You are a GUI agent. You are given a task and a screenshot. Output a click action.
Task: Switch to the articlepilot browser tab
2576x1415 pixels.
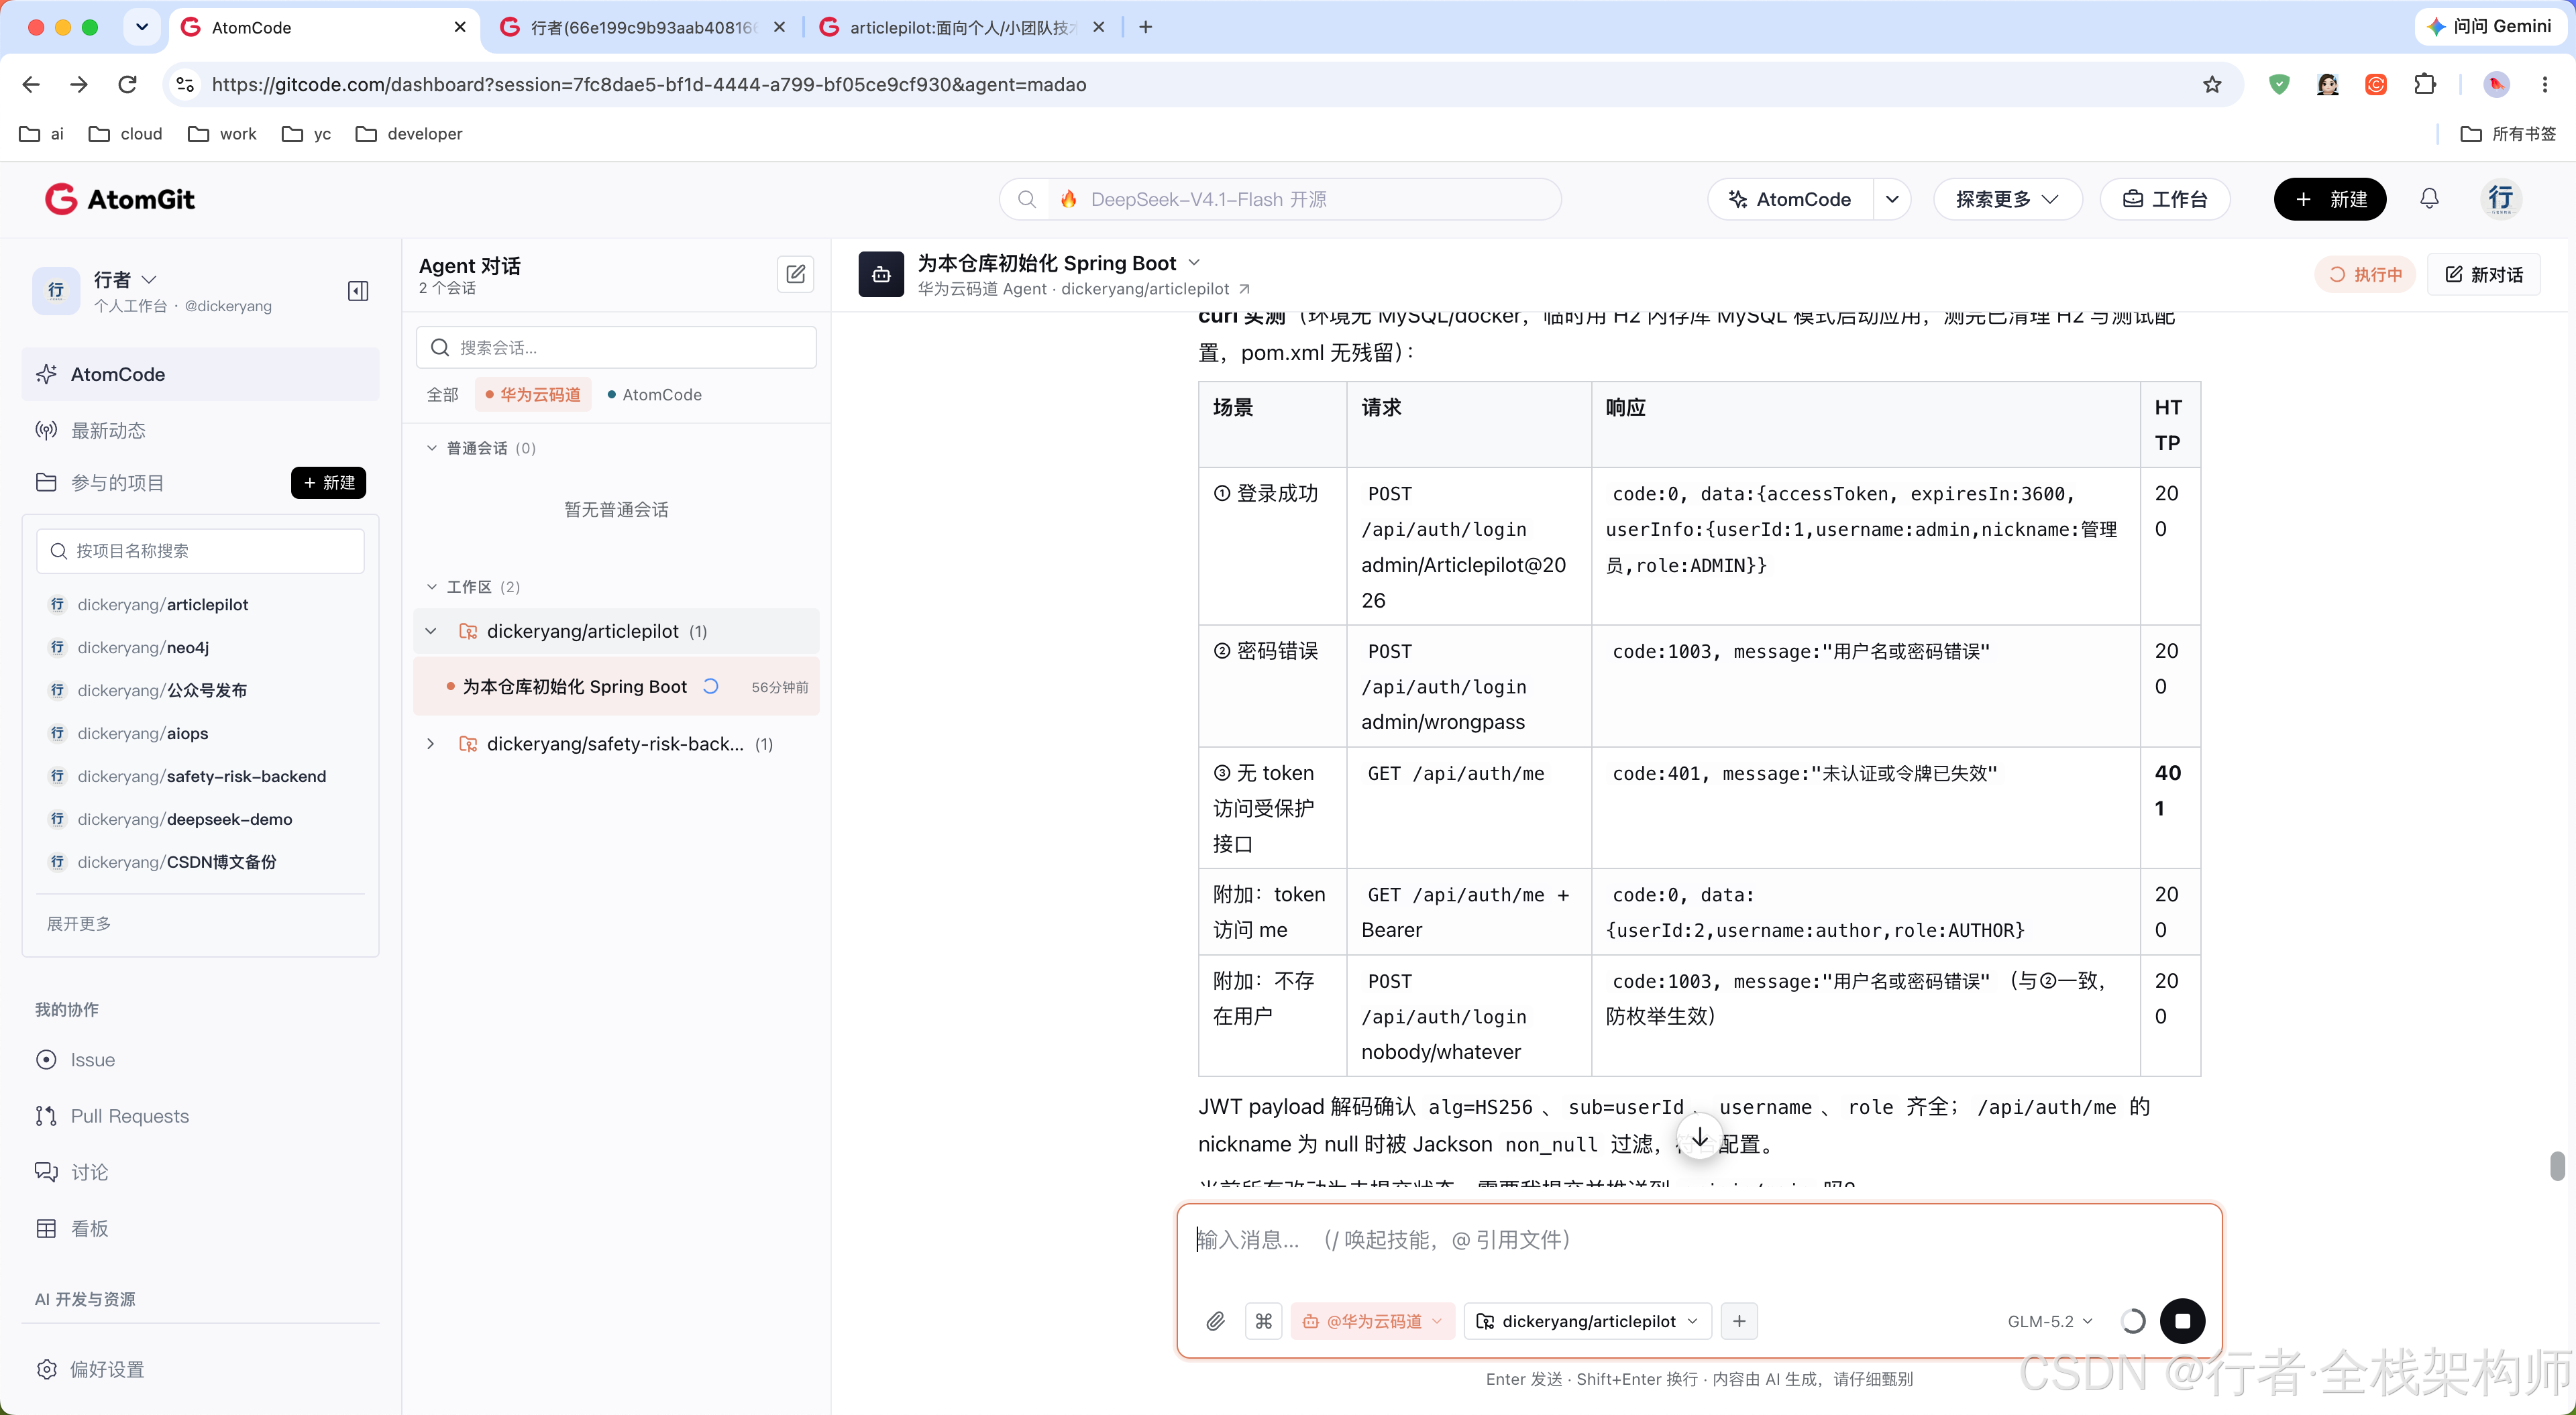[962, 27]
